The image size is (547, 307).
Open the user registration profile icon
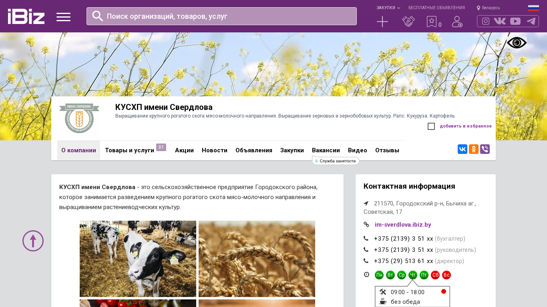(457, 22)
